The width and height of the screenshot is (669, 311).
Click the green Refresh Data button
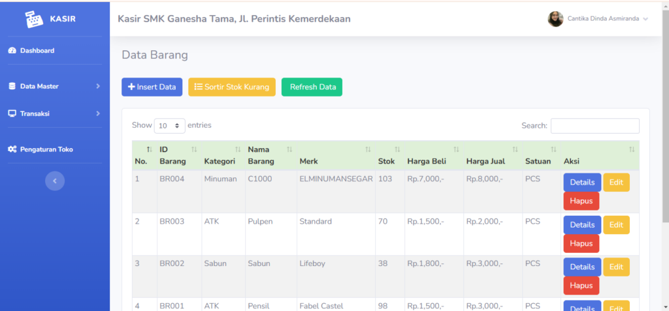312,87
